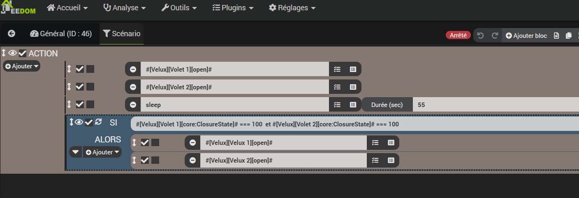The image size is (579, 198).
Task: Open action picker for Velux 2 row
Action: (375, 160)
